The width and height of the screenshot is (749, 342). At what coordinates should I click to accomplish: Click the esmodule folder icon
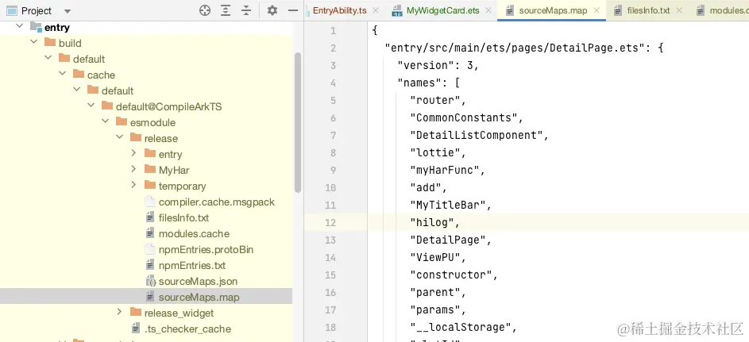pyautogui.click(x=122, y=122)
